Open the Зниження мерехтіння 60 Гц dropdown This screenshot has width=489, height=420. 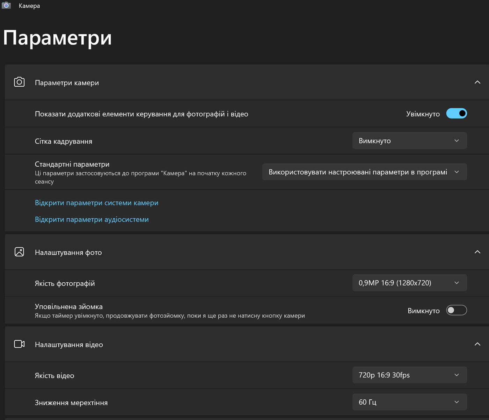click(x=409, y=402)
